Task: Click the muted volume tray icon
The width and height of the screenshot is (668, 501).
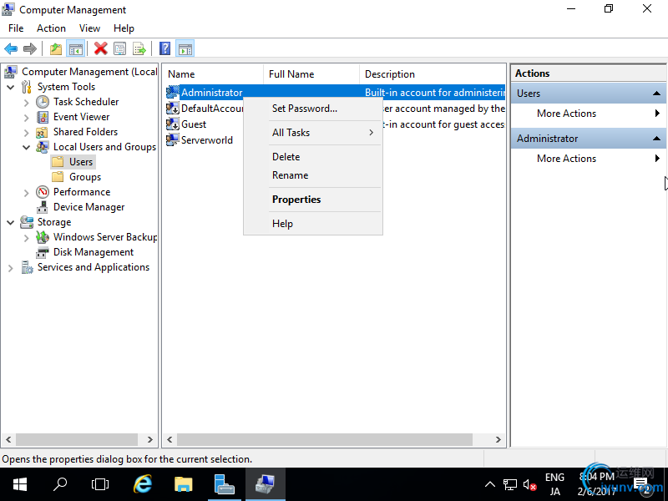Action: (529, 485)
